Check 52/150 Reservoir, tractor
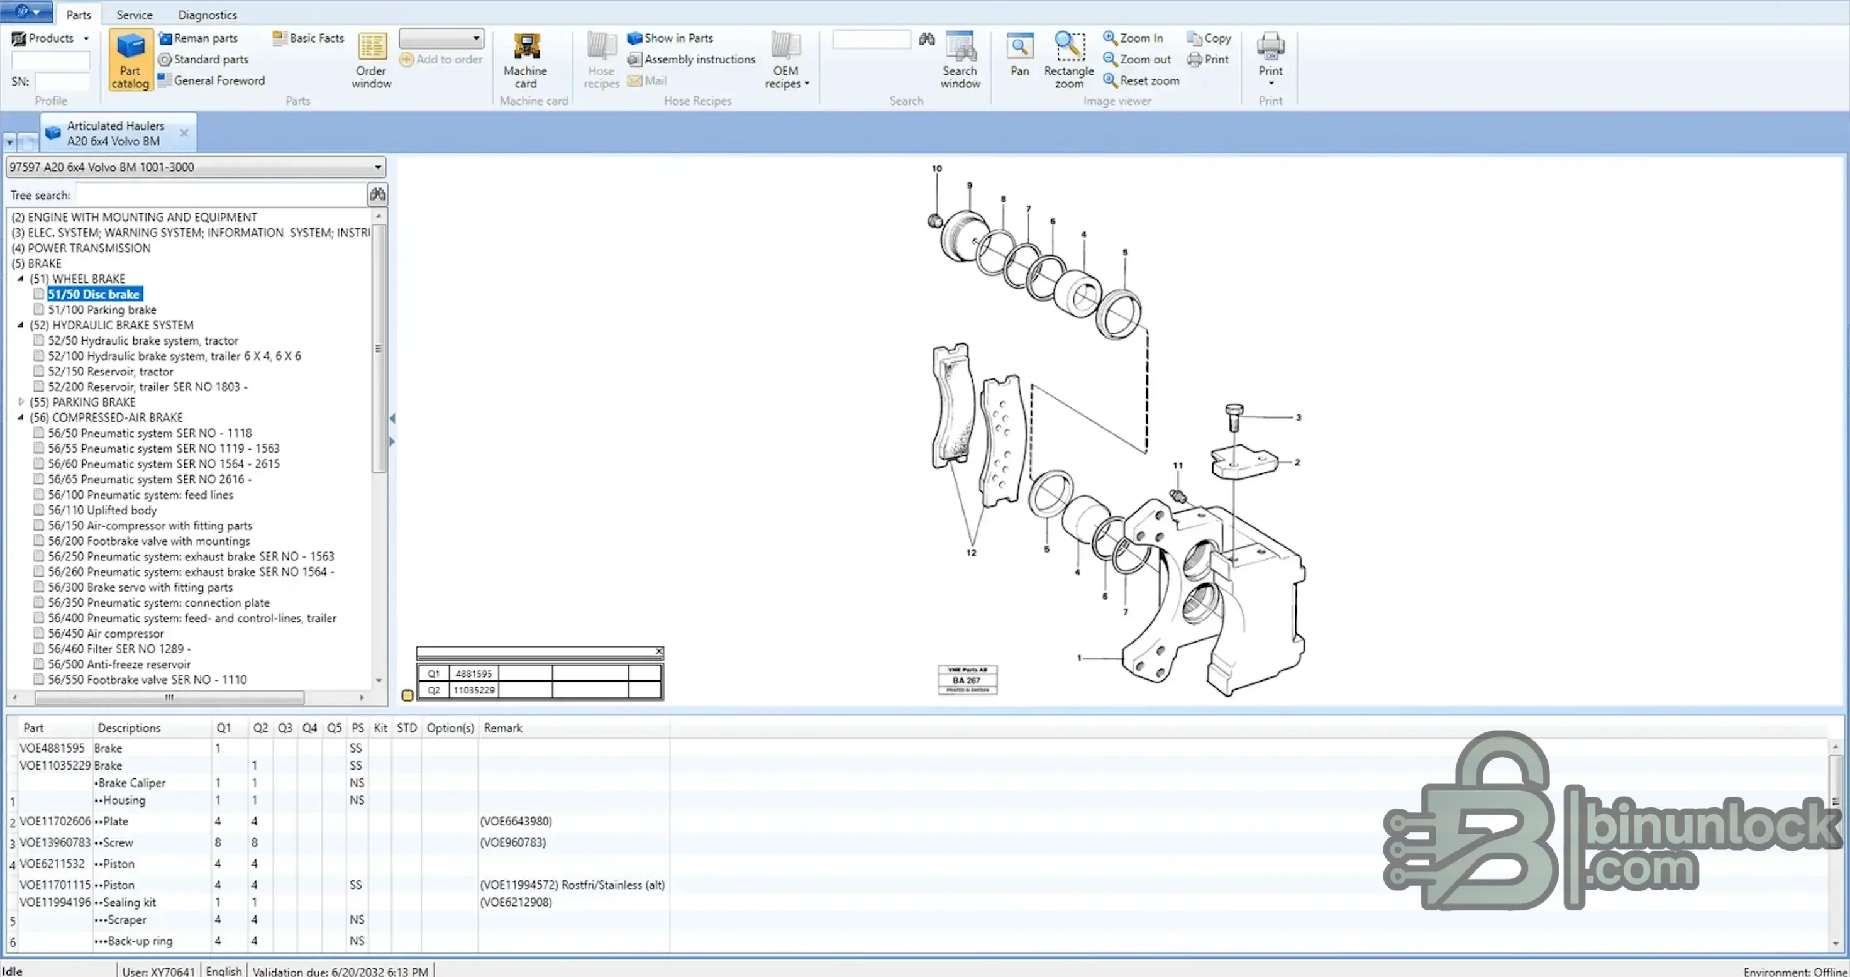The width and height of the screenshot is (1850, 977). [x=39, y=371]
